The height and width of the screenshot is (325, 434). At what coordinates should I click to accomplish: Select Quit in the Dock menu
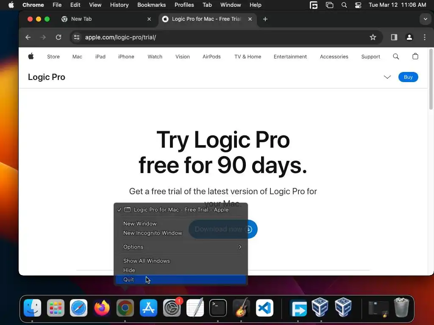pos(181,279)
